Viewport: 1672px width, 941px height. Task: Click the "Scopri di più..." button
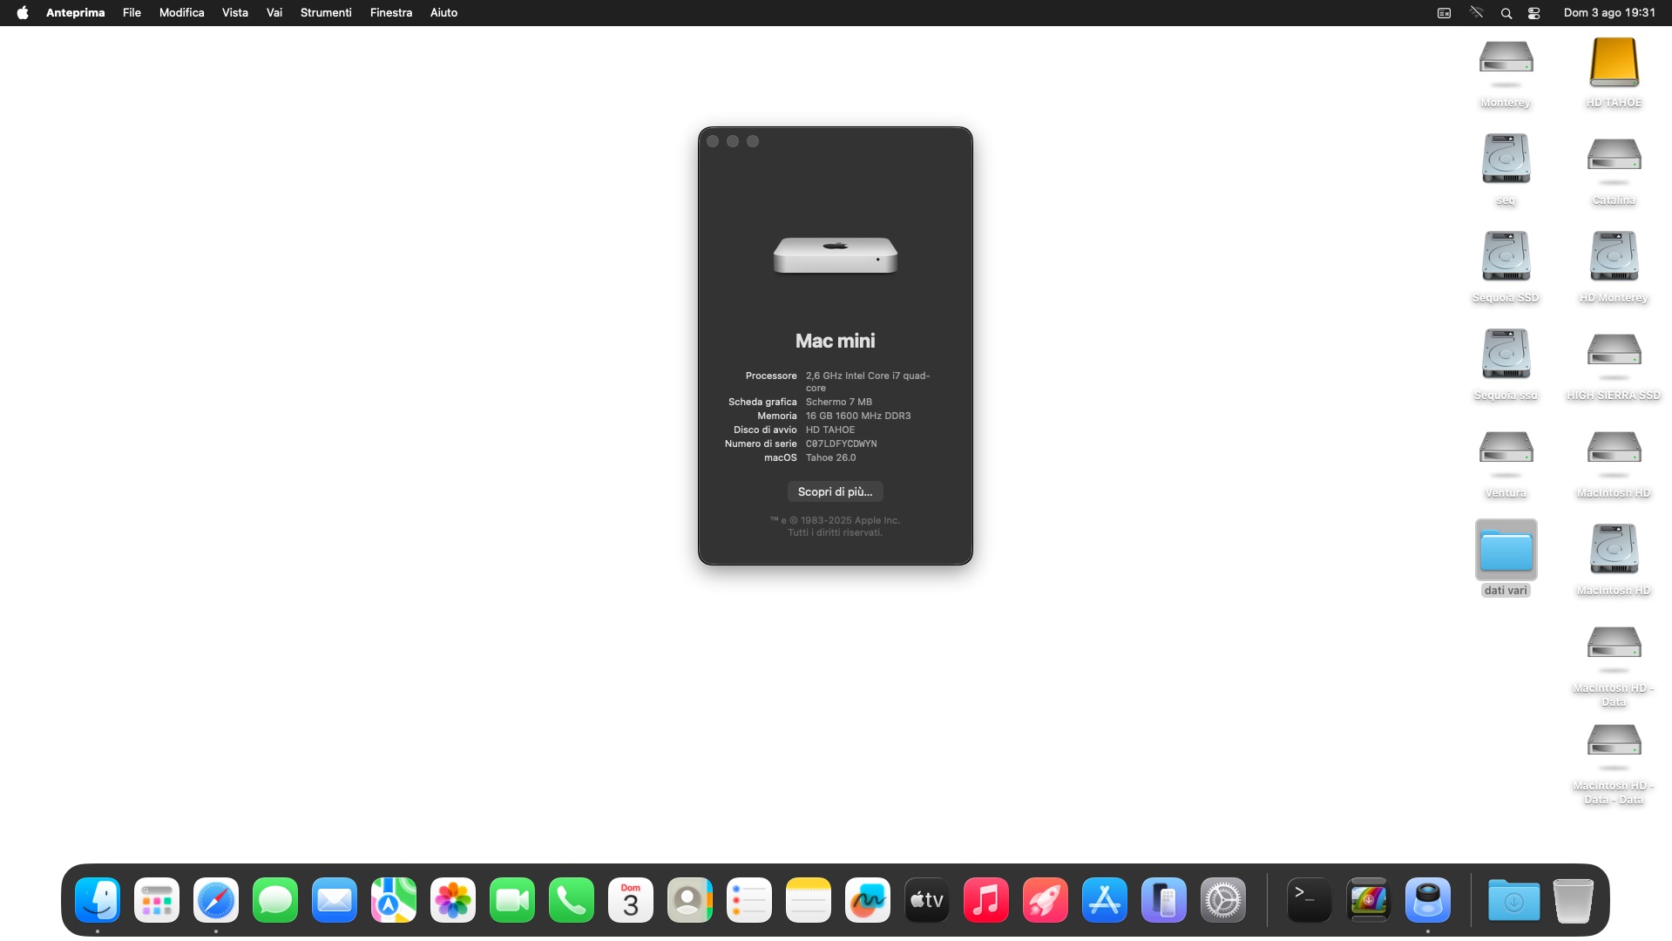[836, 492]
